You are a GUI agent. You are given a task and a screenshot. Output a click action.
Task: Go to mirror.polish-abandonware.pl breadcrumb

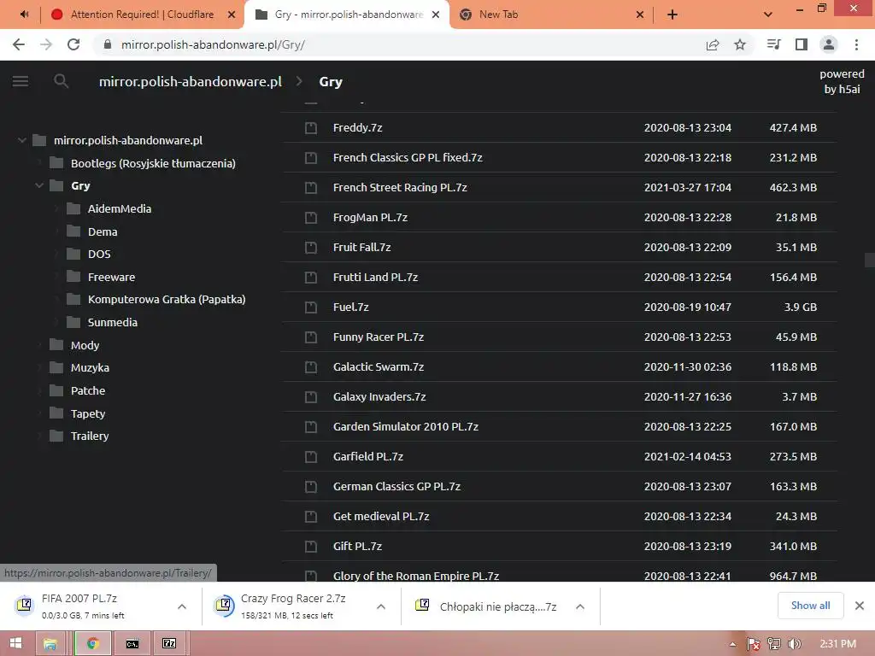(x=191, y=81)
